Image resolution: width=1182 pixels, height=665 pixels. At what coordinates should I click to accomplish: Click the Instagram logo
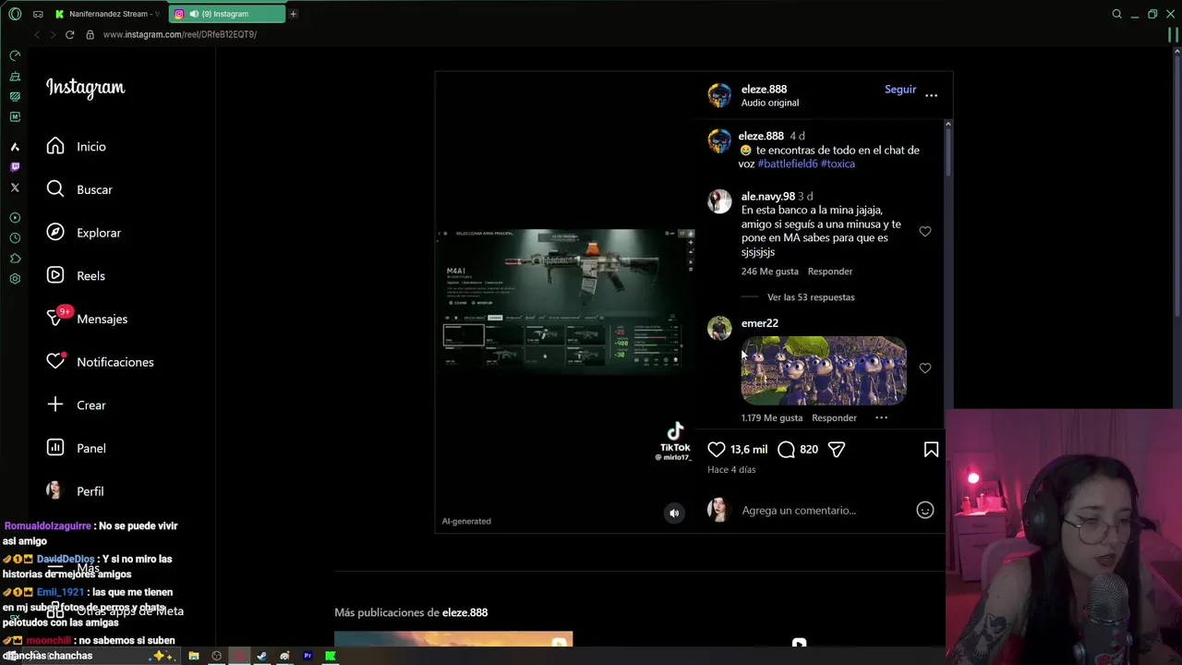pyautogui.click(x=85, y=88)
